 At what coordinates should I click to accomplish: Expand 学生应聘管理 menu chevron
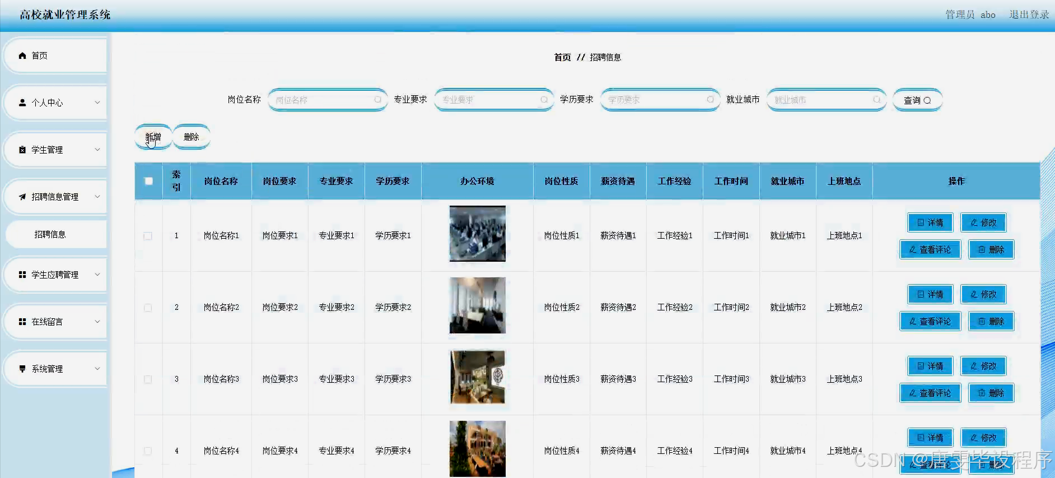(x=97, y=275)
